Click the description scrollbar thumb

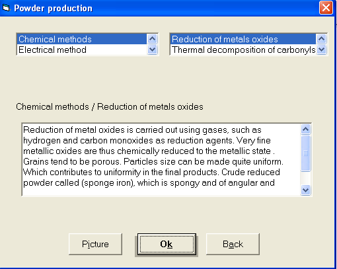click(305, 153)
